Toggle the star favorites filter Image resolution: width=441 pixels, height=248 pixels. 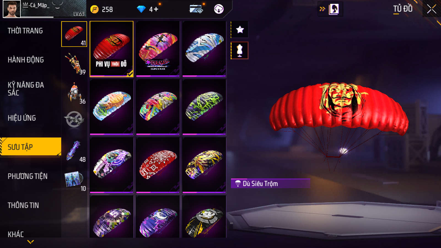240,29
